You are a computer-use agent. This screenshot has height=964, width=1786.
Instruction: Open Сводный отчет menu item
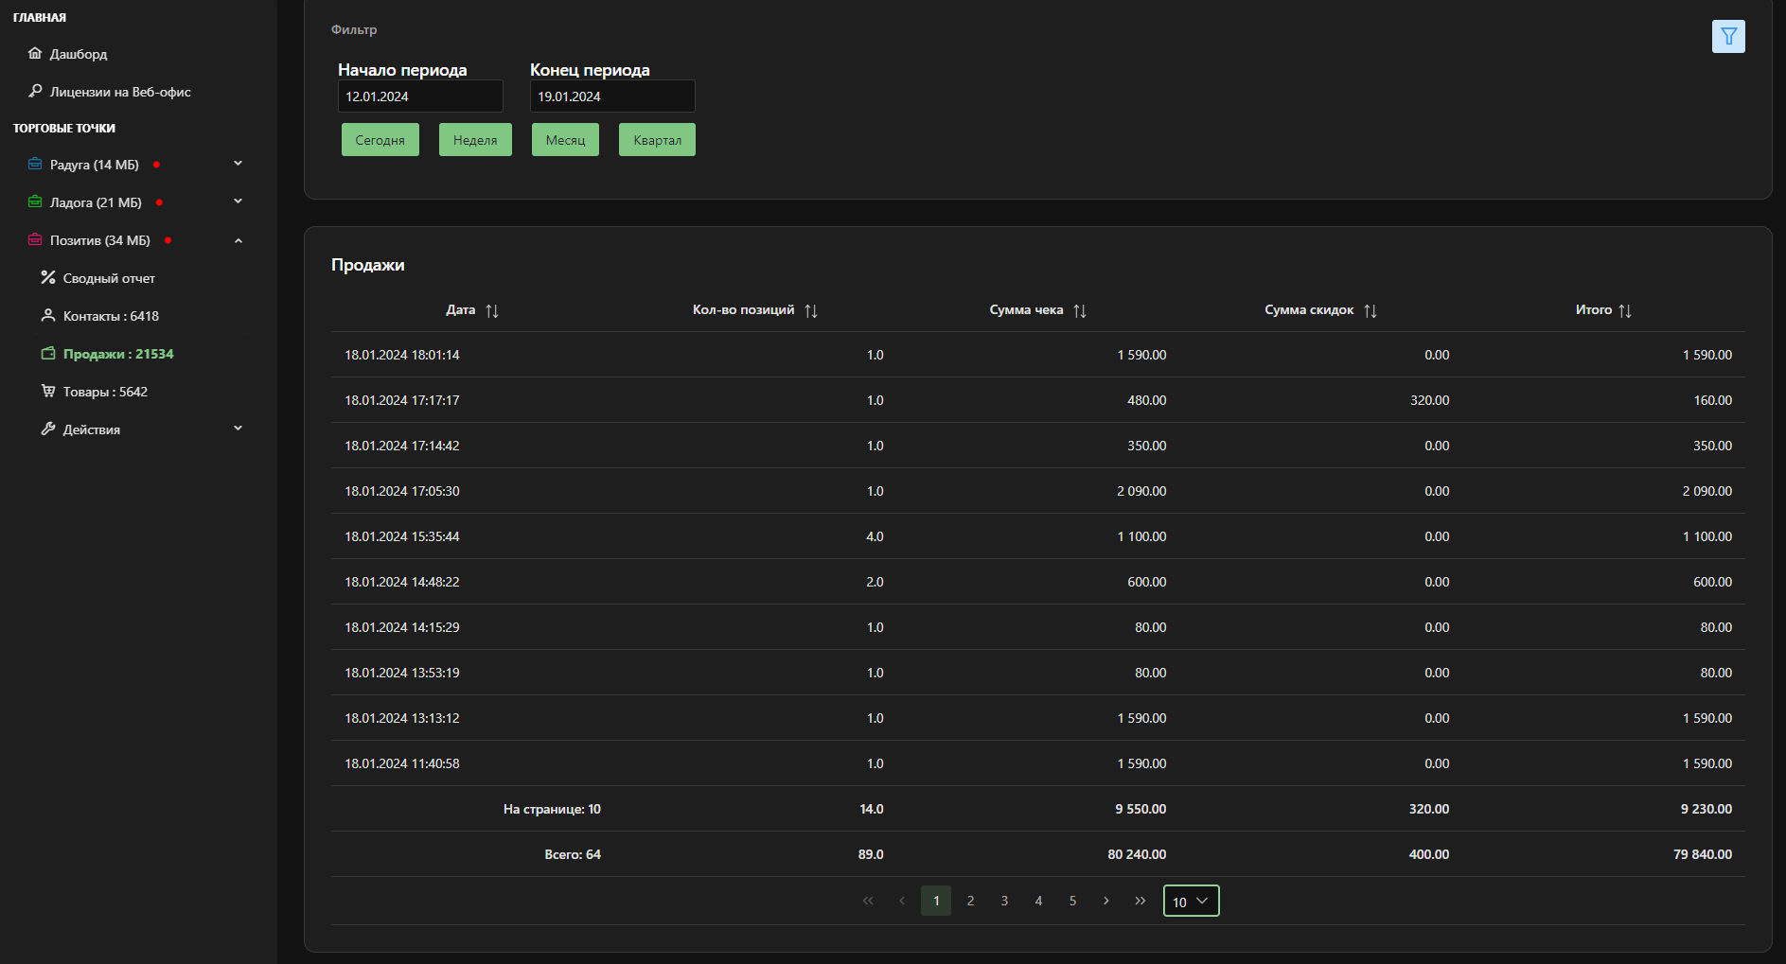(x=109, y=278)
